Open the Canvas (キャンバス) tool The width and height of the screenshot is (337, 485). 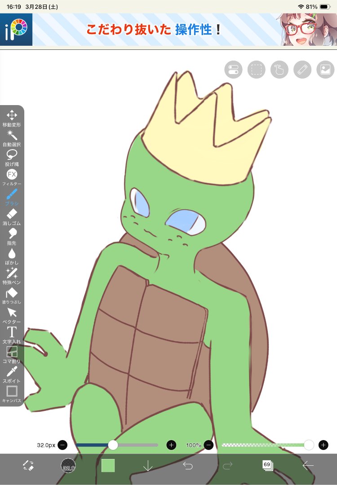pyautogui.click(x=12, y=394)
